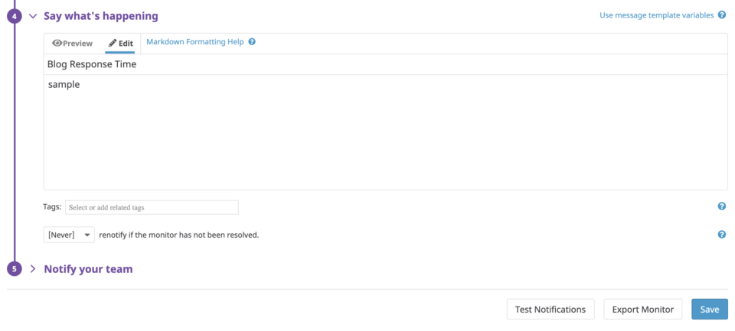Click the step 5 circle badge
This screenshot has height=331, width=735.
[x=14, y=269]
